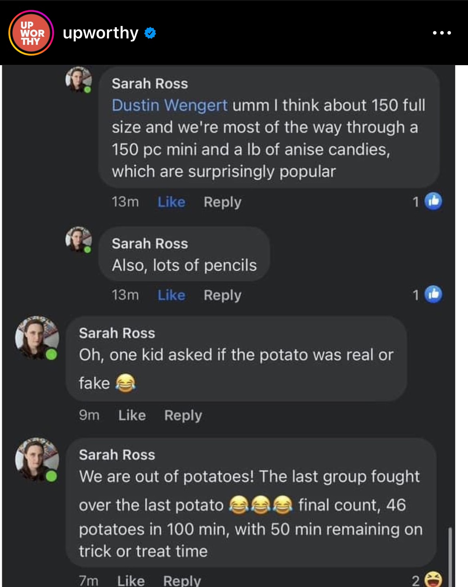
Task: Click Sarah Ross avatar on 'out of potatoes' comment
Action: pos(37,459)
